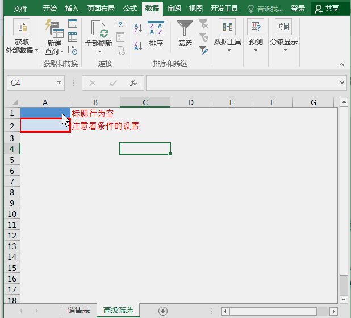
Task: Add a new sheet with plus icon
Action: point(163,311)
